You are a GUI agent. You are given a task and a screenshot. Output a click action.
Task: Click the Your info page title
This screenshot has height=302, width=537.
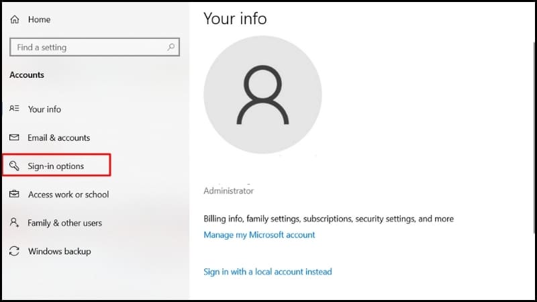[235, 19]
